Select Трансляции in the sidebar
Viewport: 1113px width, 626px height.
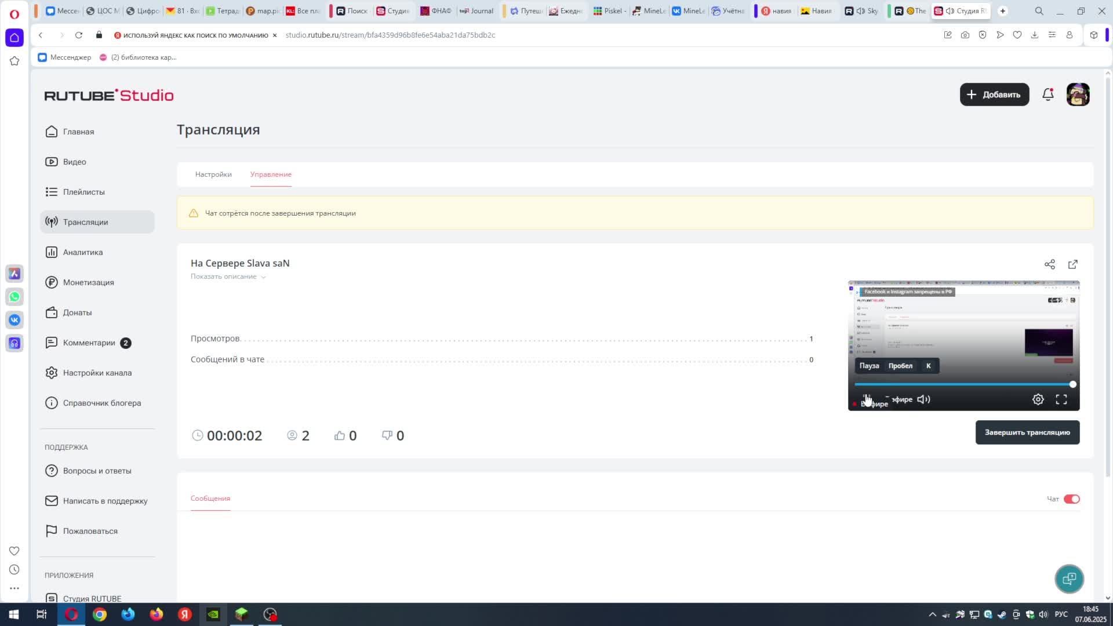pyautogui.click(x=97, y=222)
